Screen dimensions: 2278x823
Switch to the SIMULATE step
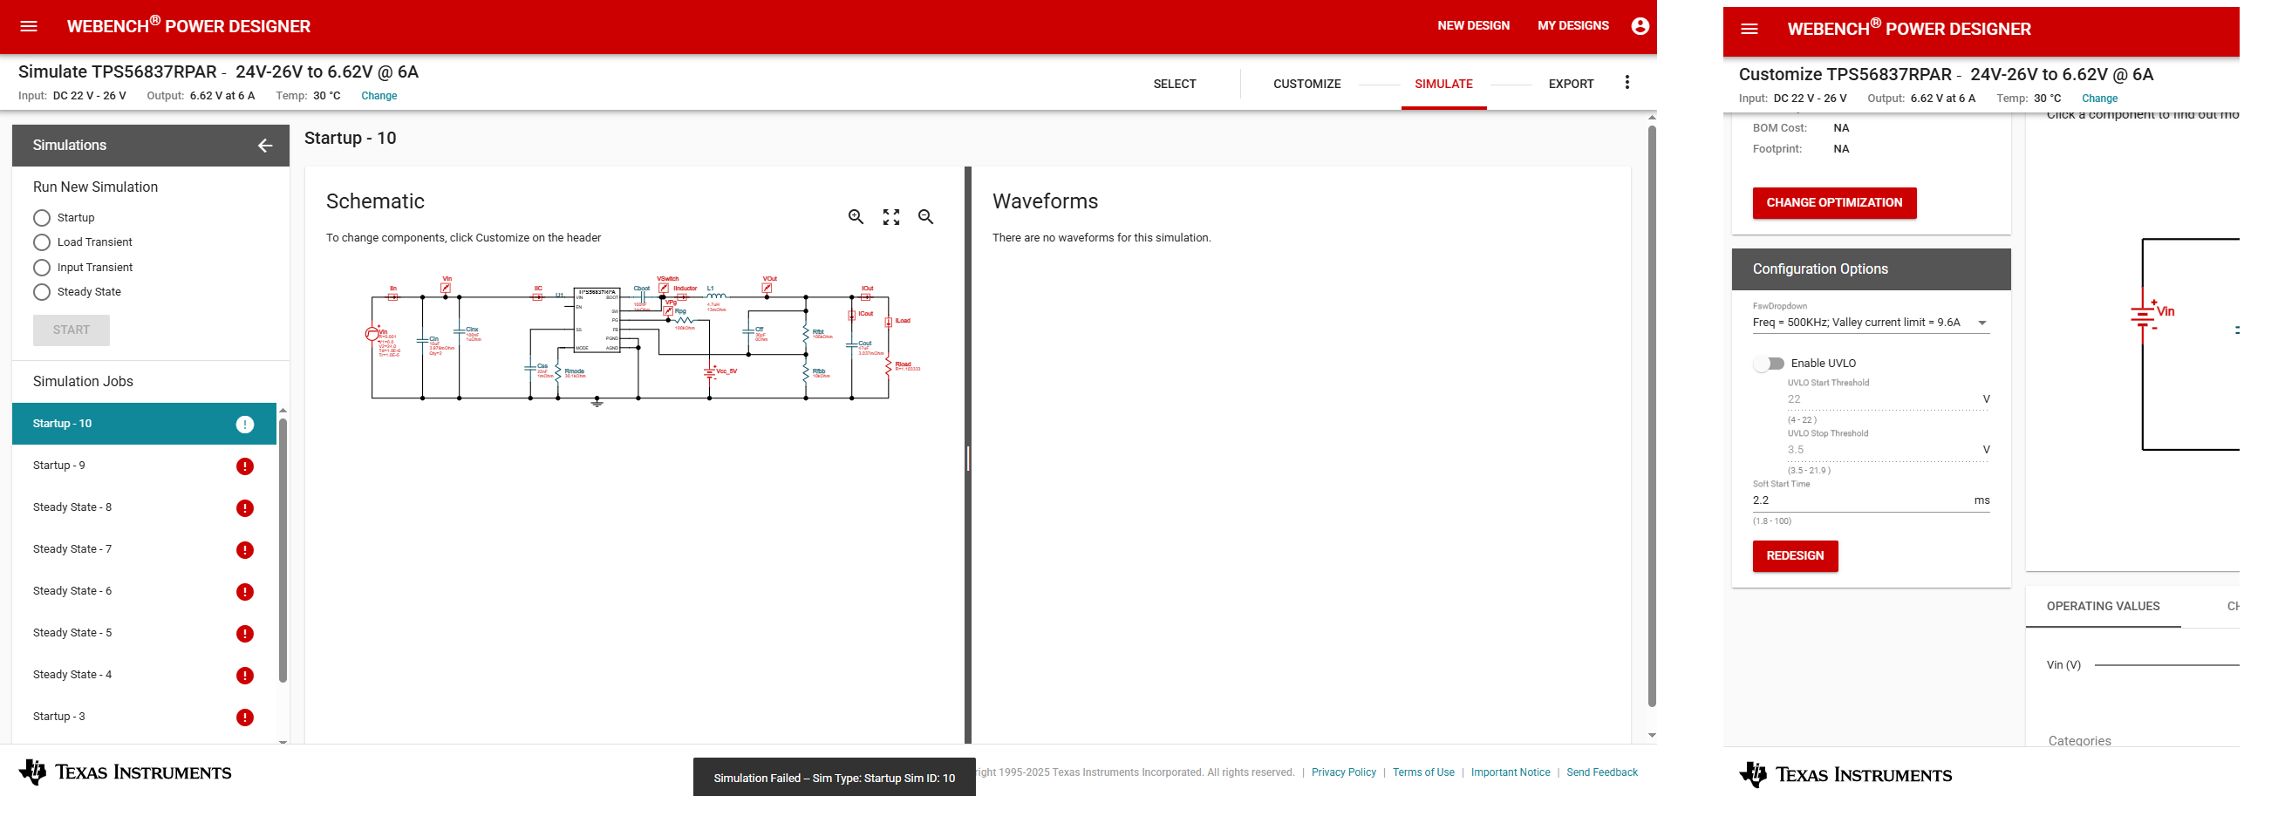[x=1443, y=84]
